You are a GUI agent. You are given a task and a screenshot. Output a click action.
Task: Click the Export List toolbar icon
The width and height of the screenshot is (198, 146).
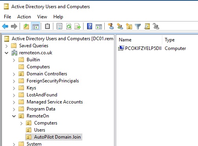tap(78, 27)
